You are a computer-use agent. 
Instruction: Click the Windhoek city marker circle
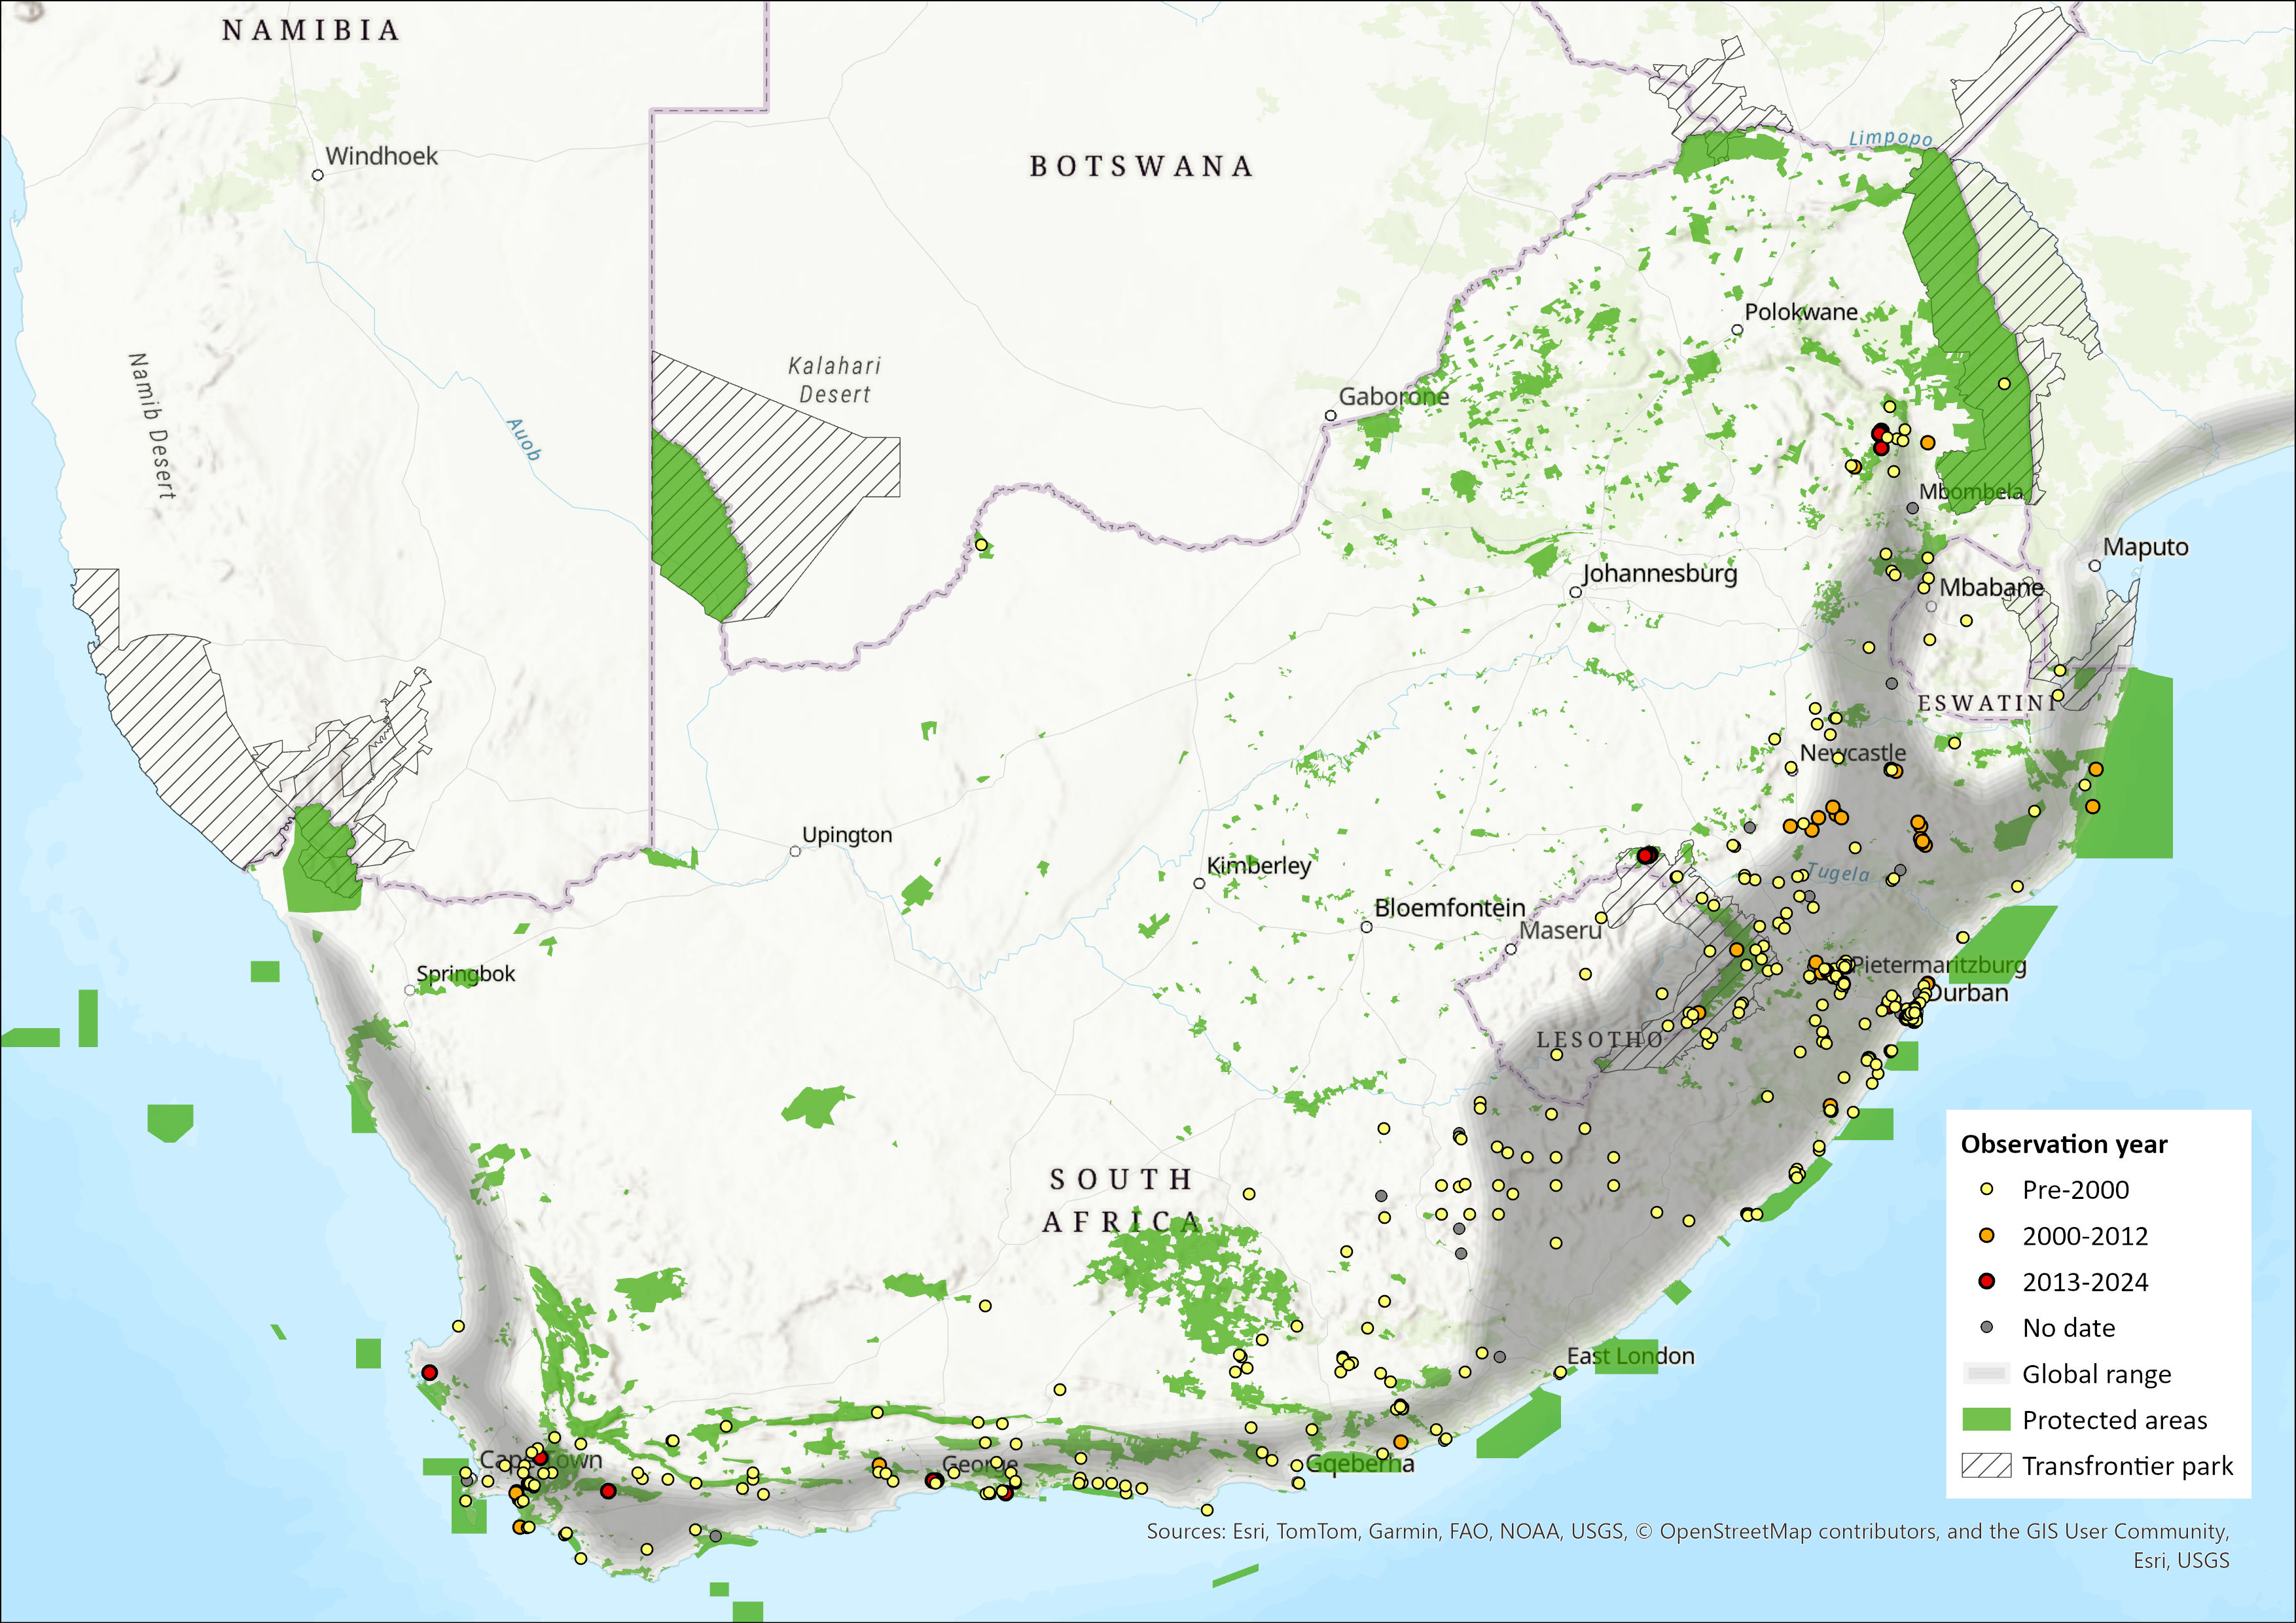point(318,175)
